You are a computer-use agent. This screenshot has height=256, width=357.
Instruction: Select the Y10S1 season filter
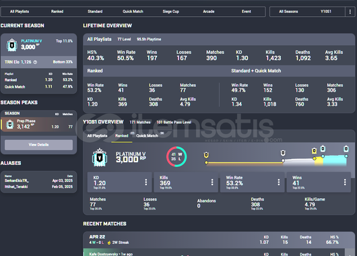[x=326, y=11]
